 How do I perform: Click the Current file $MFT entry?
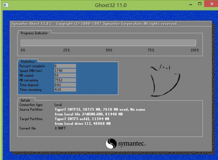coord(60,128)
